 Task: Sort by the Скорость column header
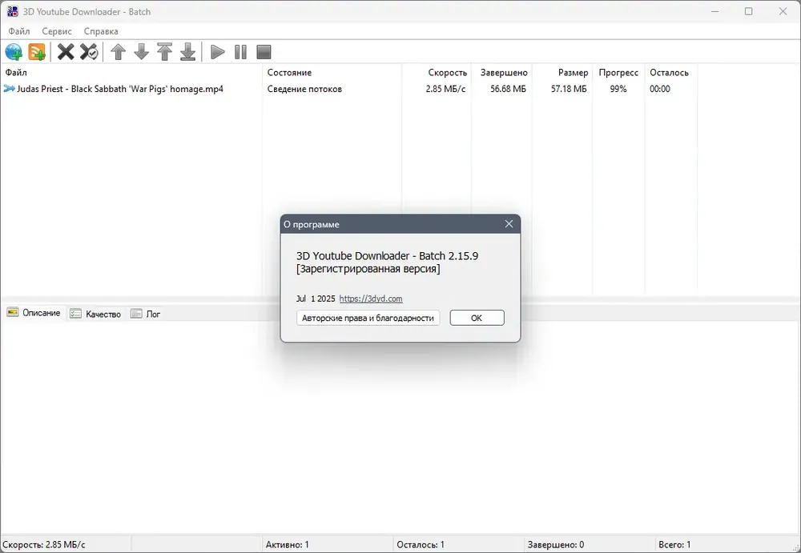point(437,73)
